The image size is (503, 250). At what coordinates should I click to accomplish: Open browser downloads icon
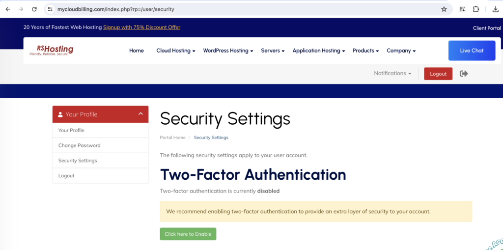pos(496,9)
